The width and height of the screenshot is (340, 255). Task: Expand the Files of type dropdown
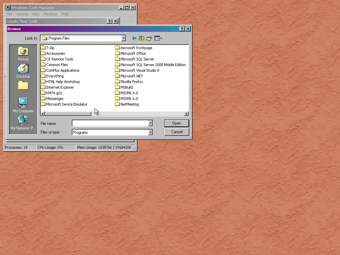(150, 132)
